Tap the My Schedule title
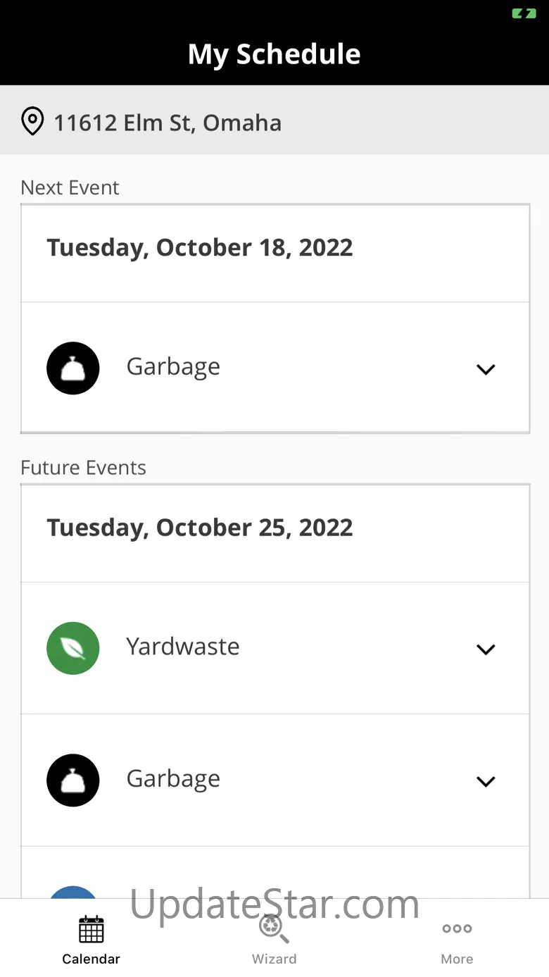The image size is (549, 977). tap(274, 54)
